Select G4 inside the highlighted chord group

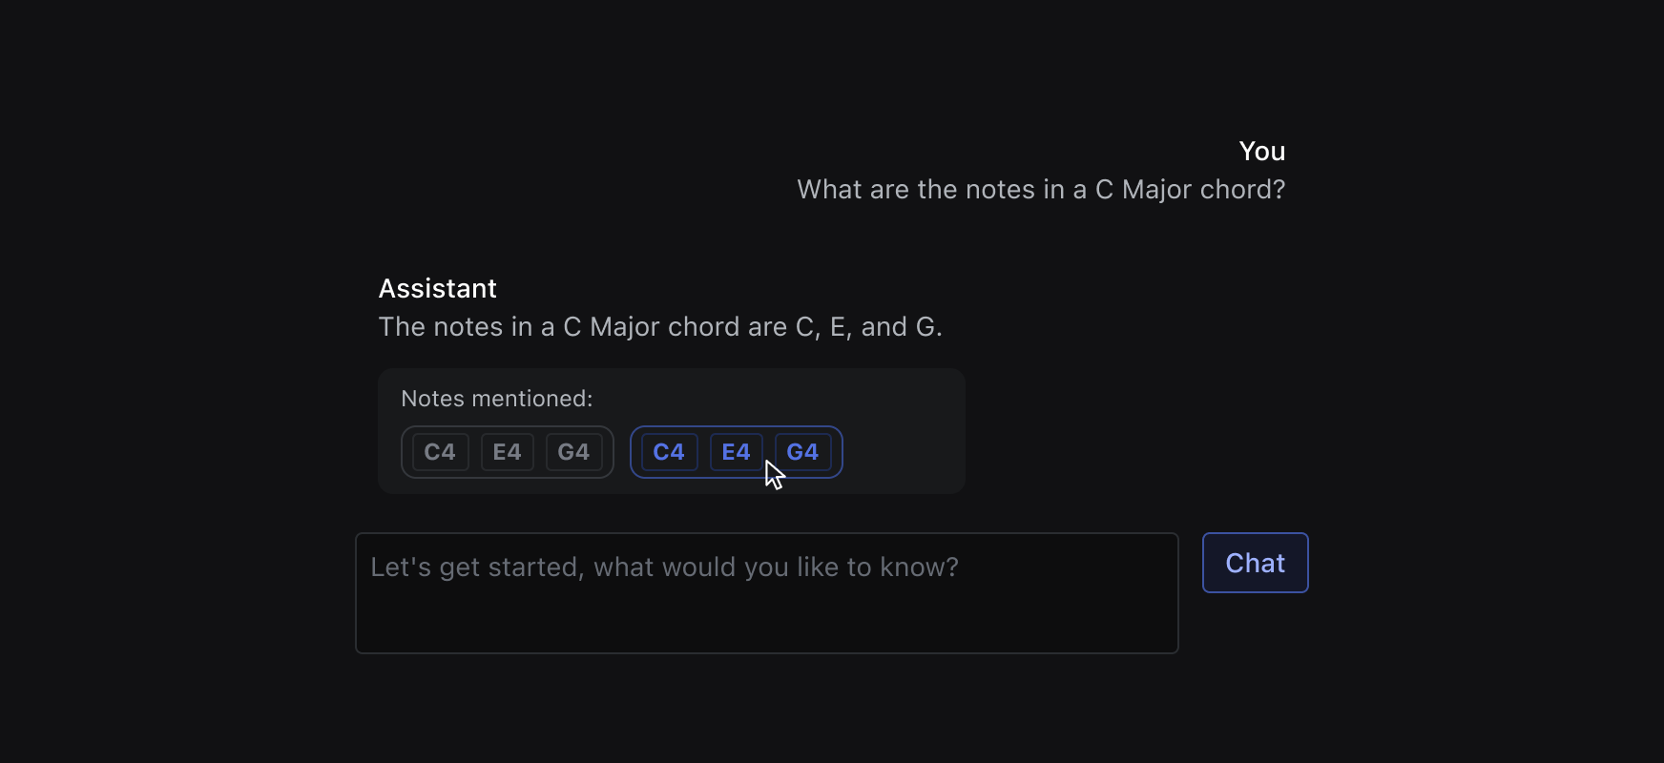click(802, 451)
